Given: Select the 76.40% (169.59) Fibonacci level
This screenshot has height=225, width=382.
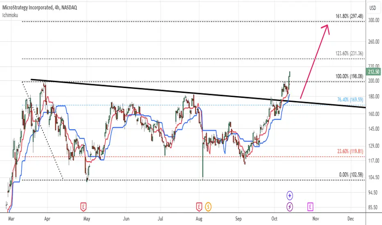Looking at the screenshot, I should [x=350, y=99].
